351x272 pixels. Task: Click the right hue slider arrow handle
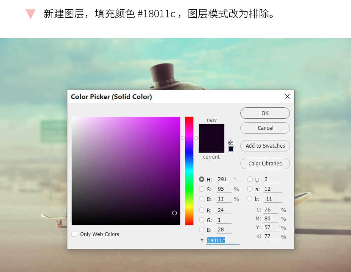coord(196,138)
